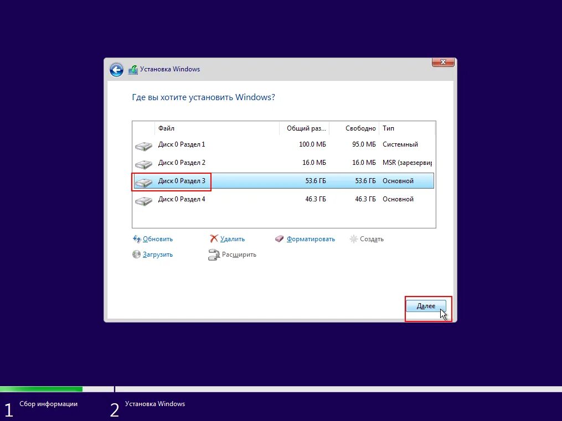Sort by the Общий раз... column header
The width and height of the screenshot is (562, 421).
[x=305, y=128]
